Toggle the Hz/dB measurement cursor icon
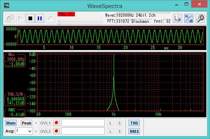The width and height of the screenshot is (210, 139). (x=189, y=18)
